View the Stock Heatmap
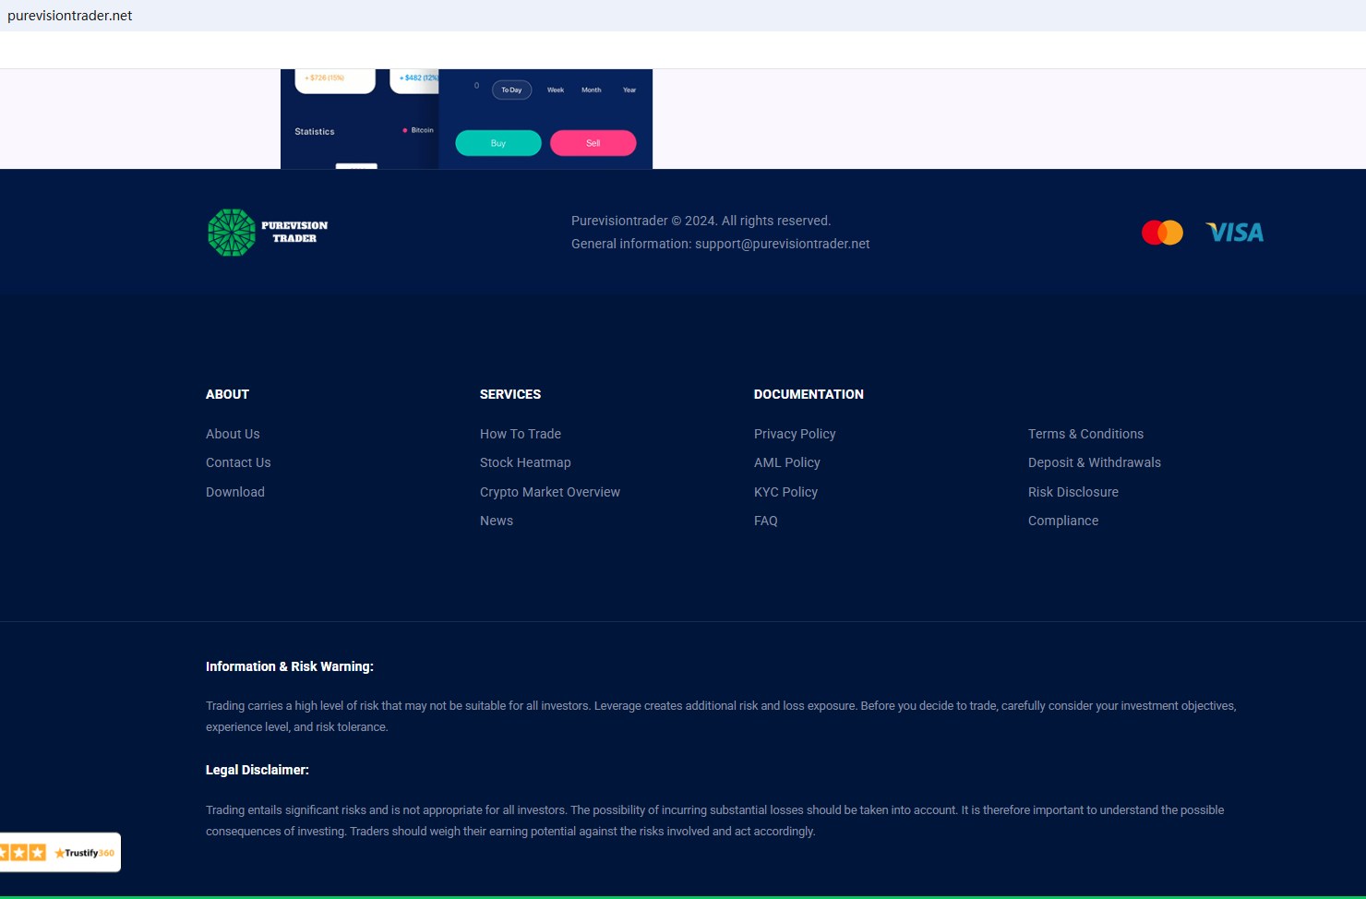This screenshot has width=1366, height=899. [525, 462]
